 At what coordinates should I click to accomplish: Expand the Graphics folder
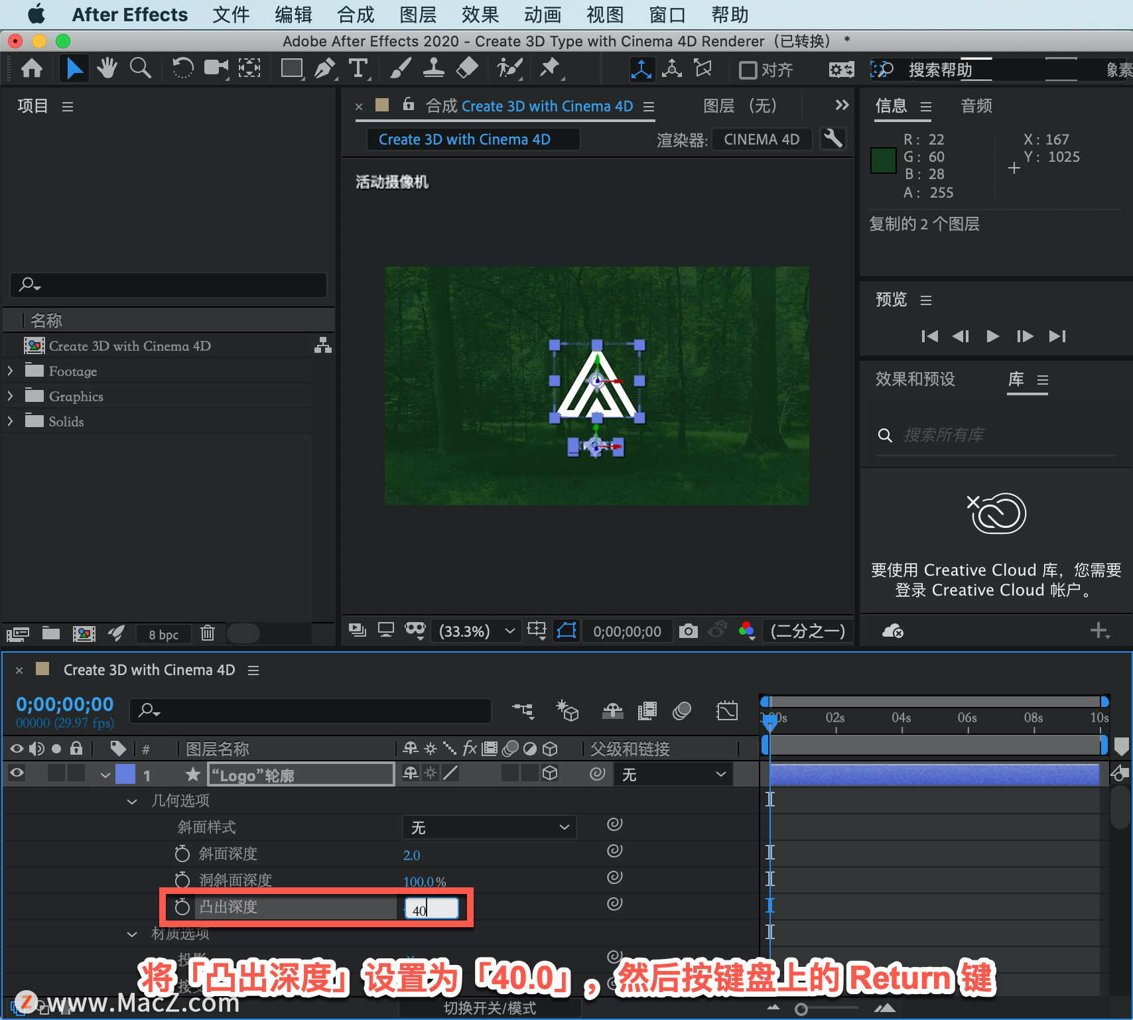pyautogui.click(x=10, y=396)
